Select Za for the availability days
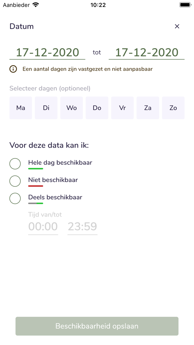 (x=148, y=108)
